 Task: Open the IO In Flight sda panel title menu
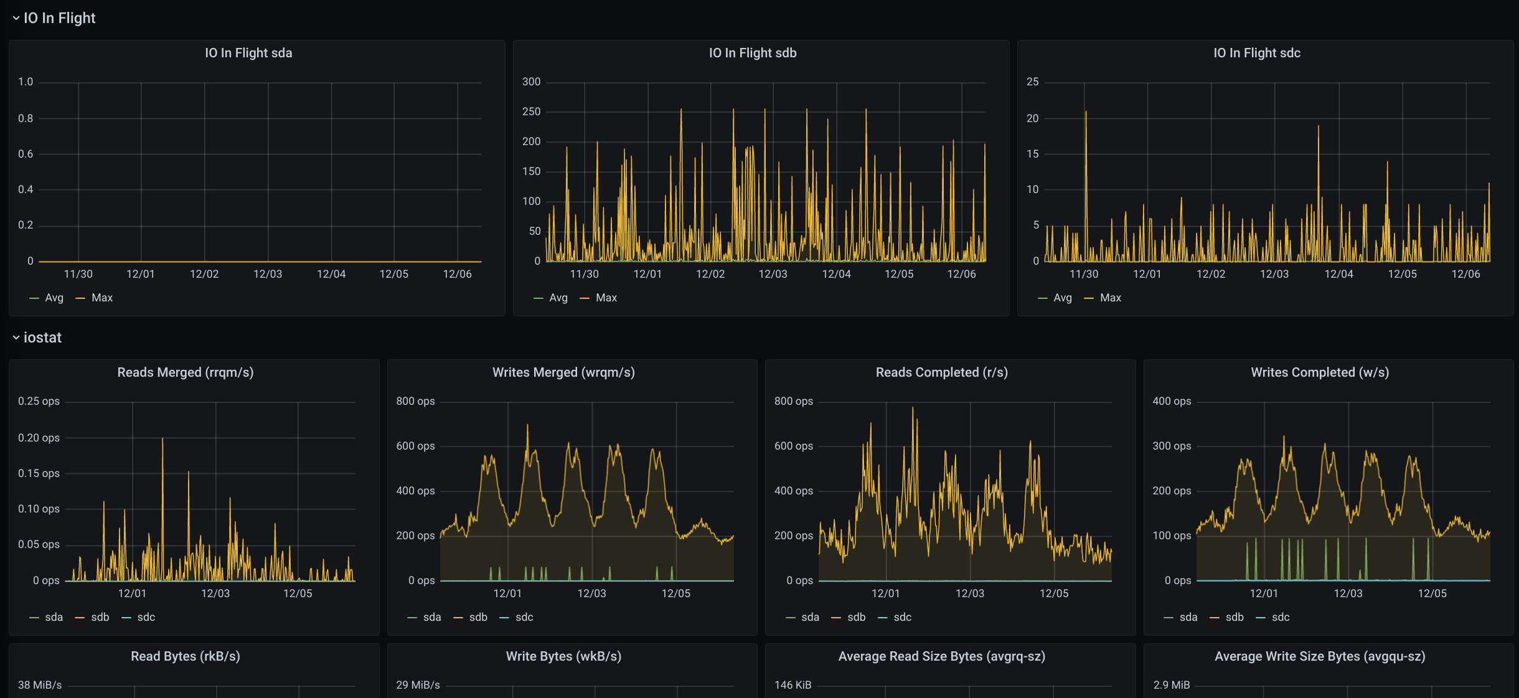coord(248,53)
